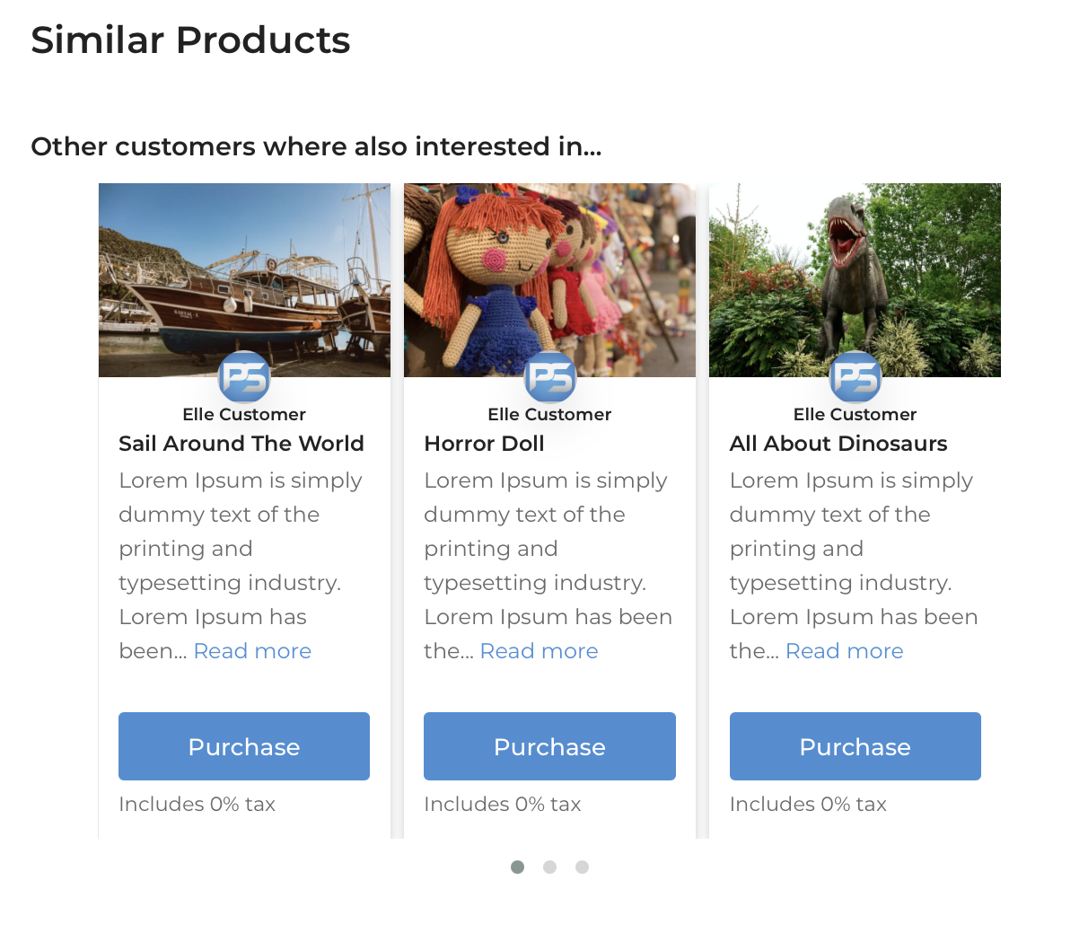This screenshot has width=1088, height=934.
Task: Expand Read more on Sail Around The World
Action: [x=252, y=651]
